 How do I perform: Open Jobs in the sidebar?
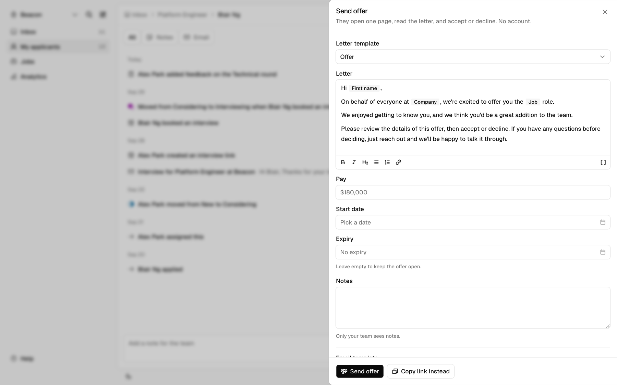coord(58,62)
